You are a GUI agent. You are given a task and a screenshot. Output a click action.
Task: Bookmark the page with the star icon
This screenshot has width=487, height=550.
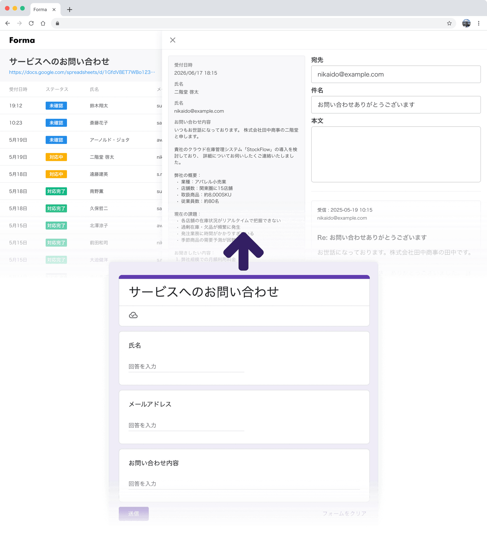[x=449, y=23]
